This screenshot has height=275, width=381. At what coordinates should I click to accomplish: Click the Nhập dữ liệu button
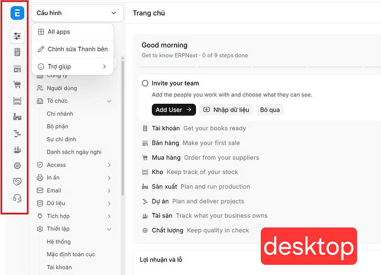[x=226, y=110]
